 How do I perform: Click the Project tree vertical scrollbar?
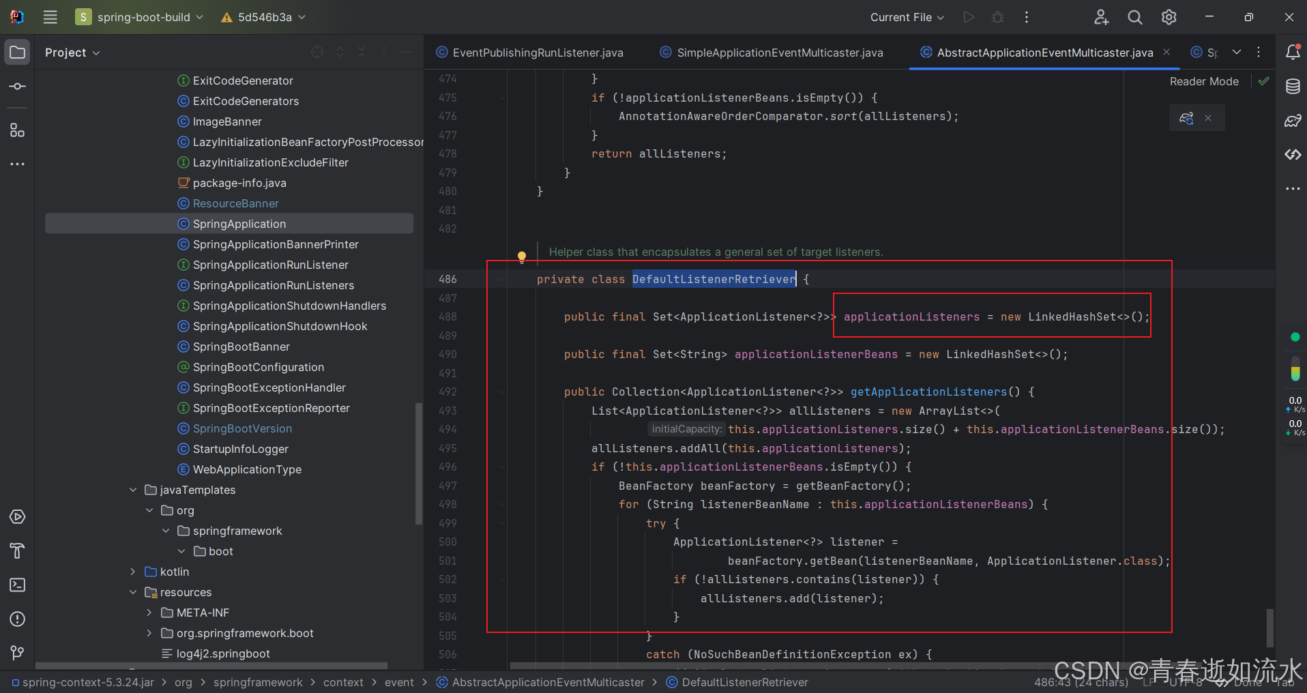419,464
